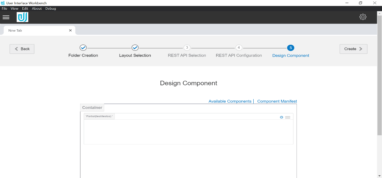Screen dimensions: 382x178
Task: Open the hamburger navigation menu
Action: (6, 17)
